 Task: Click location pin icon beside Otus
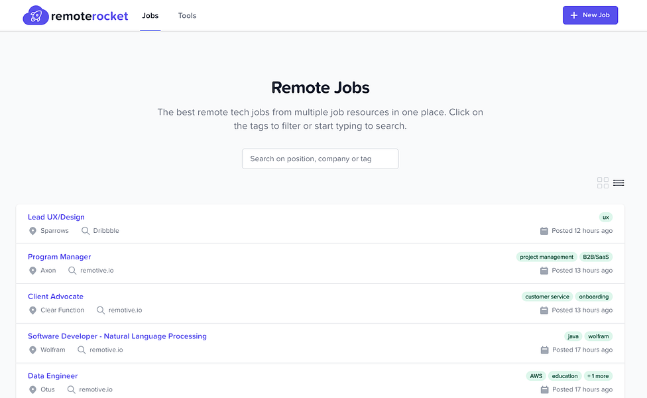[x=32, y=389]
